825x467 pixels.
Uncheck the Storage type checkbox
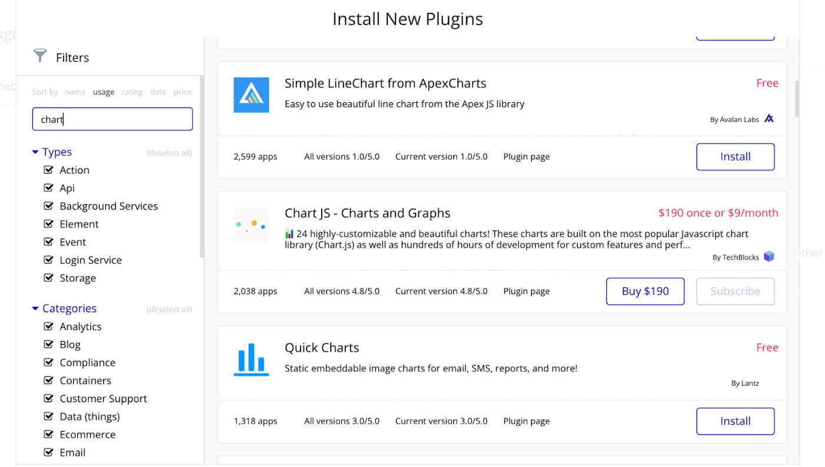(x=49, y=278)
